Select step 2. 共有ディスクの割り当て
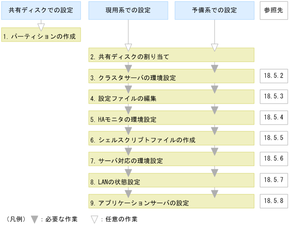The width and height of the screenshot is (289, 225). click(x=171, y=57)
